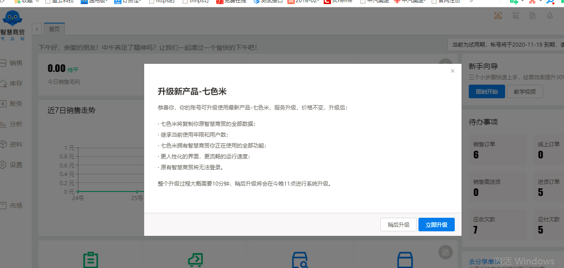Open the 销售需送货 pending card

(x=497, y=187)
